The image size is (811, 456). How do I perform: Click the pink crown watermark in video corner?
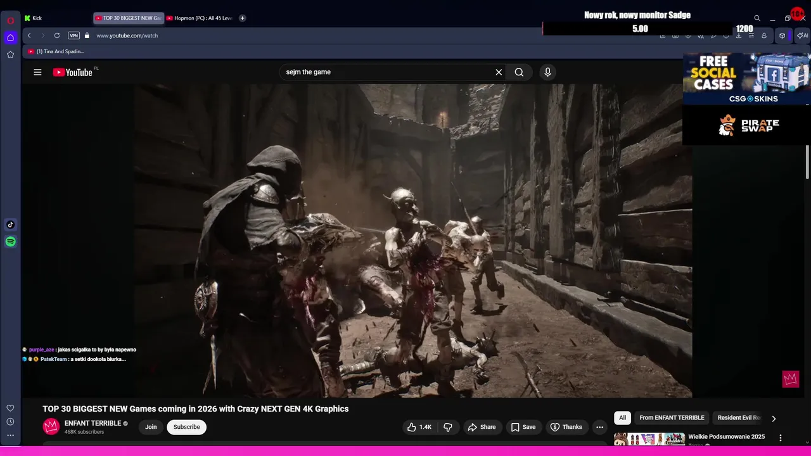790,379
